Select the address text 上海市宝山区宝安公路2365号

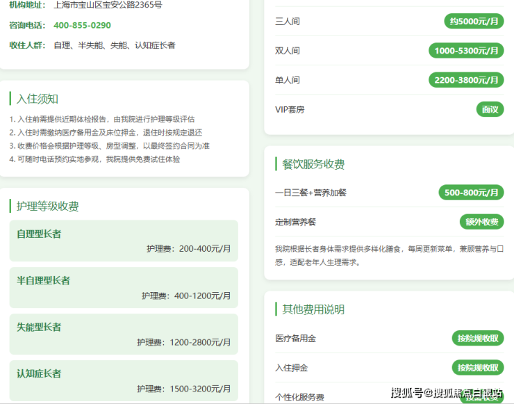108,5
